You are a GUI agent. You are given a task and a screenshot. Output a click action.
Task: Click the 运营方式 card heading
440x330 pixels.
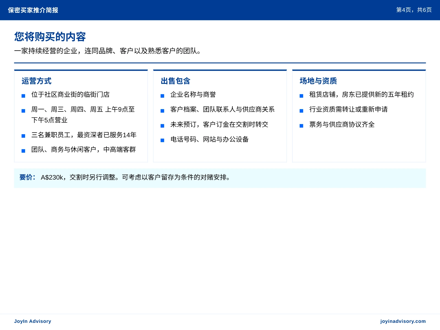37,81
